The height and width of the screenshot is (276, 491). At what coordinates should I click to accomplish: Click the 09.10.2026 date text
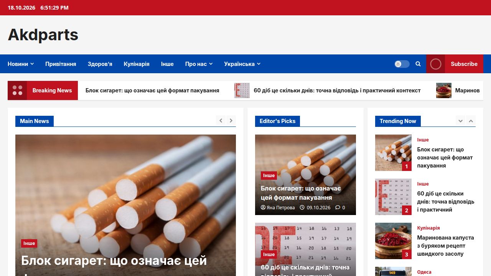(x=318, y=207)
